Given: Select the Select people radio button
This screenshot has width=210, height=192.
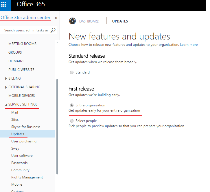Looking at the screenshot, I should tap(72, 121).
